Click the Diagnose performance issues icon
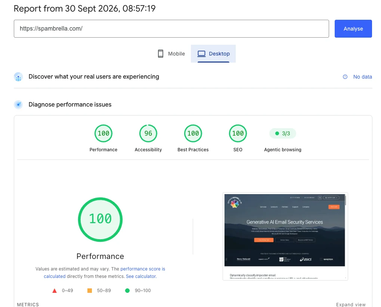Screen dimensions: 381x307 18,105
